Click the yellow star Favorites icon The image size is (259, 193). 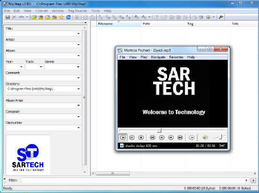pos(61,17)
